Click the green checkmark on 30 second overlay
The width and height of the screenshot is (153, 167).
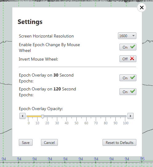point(133,77)
